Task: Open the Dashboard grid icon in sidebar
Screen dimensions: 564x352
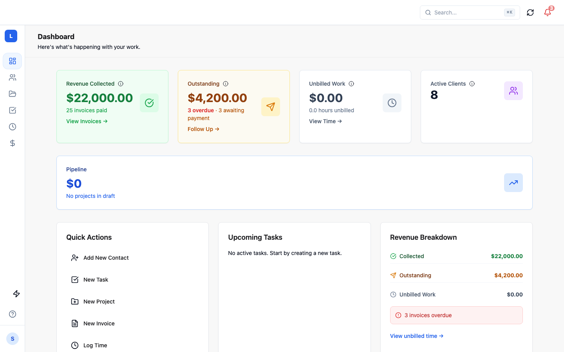Action: click(12, 61)
